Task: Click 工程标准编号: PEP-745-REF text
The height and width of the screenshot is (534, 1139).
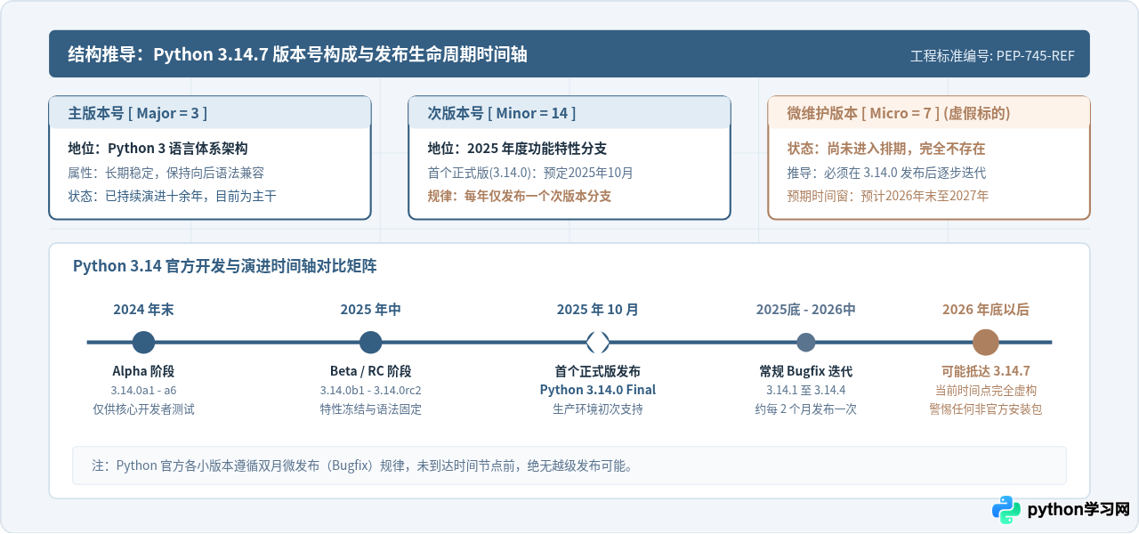Action: (992, 55)
